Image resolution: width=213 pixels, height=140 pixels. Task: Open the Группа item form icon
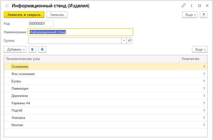click(x=130, y=40)
